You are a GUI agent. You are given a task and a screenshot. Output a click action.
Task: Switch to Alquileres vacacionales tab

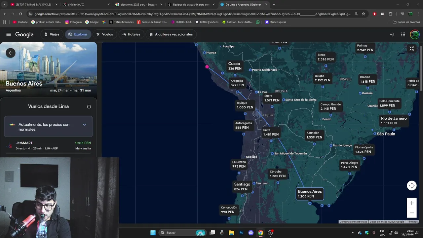point(171,34)
